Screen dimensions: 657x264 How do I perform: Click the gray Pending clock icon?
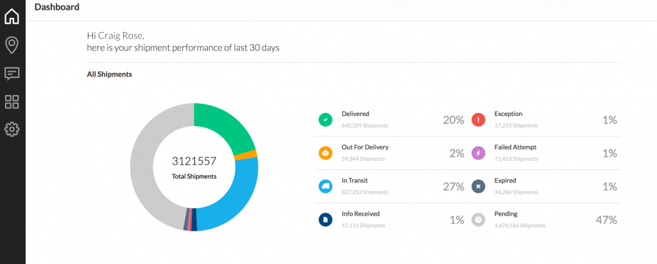coord(478,220)
